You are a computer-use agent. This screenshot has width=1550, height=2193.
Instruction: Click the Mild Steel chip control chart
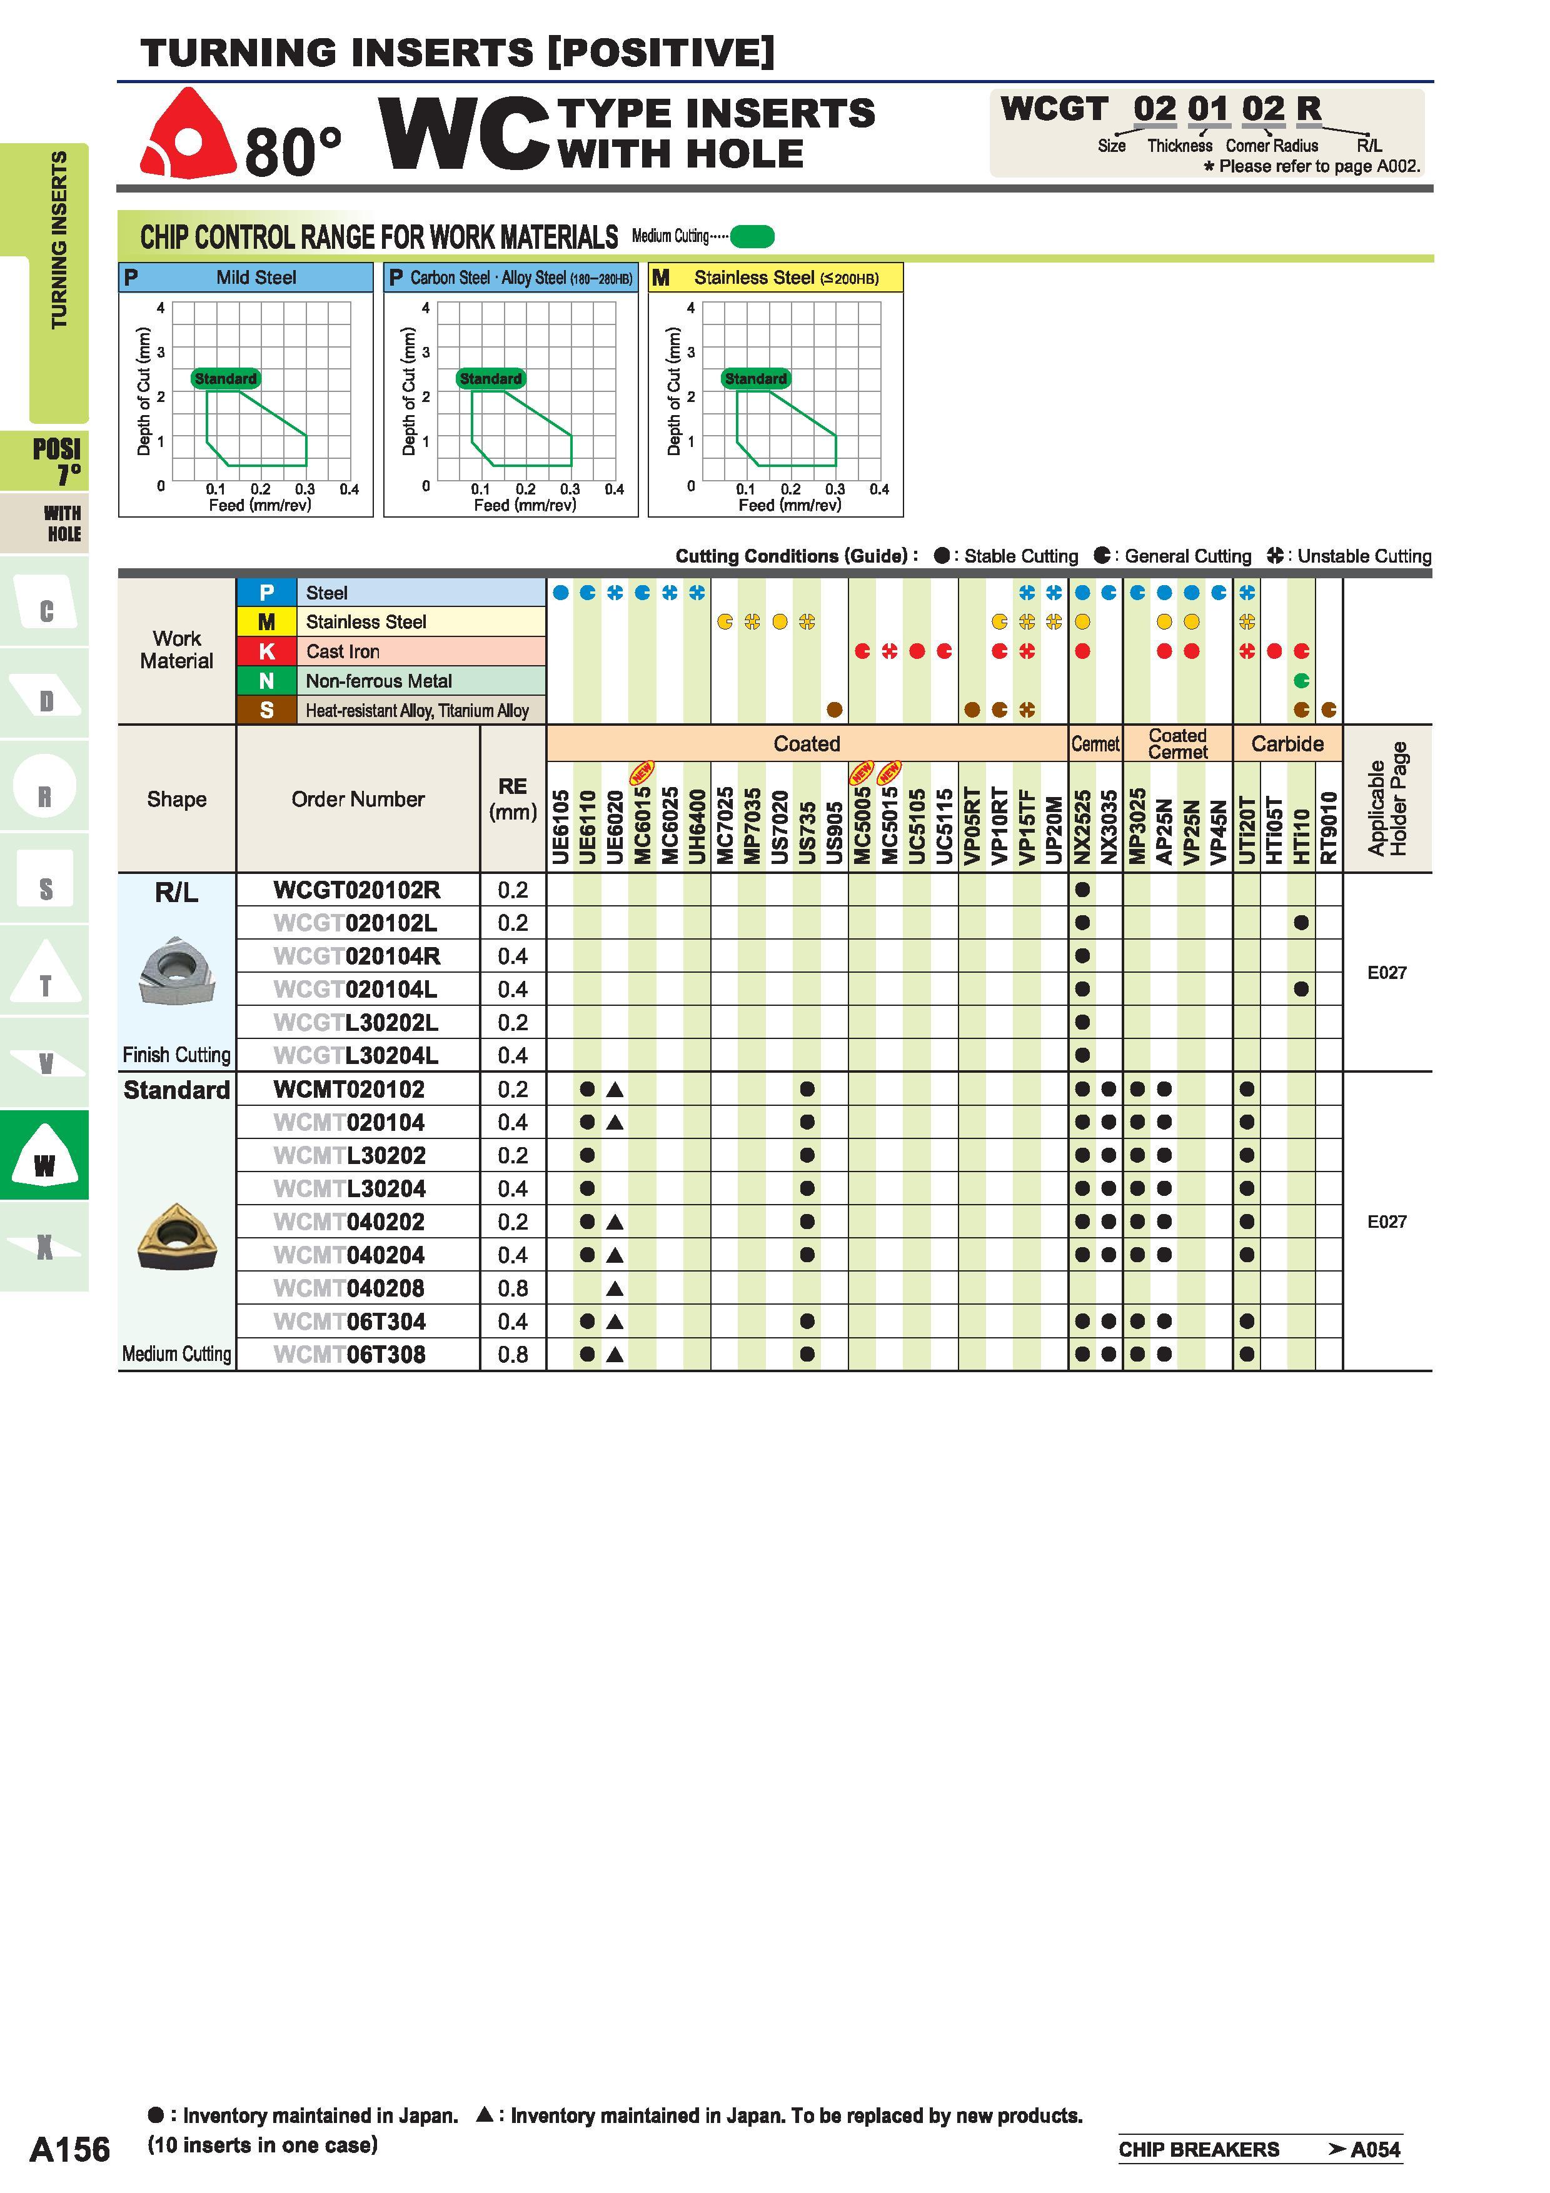point(246,391)
